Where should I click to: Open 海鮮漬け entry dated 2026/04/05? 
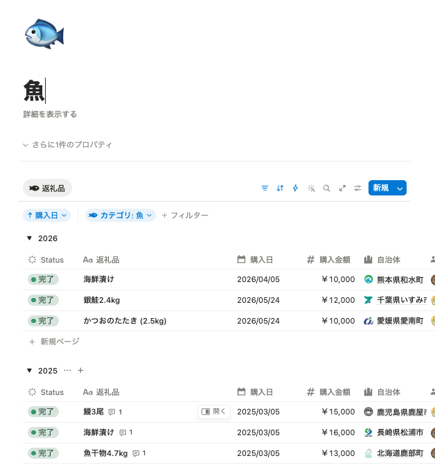pyautogui.click(x=98, y=279)
